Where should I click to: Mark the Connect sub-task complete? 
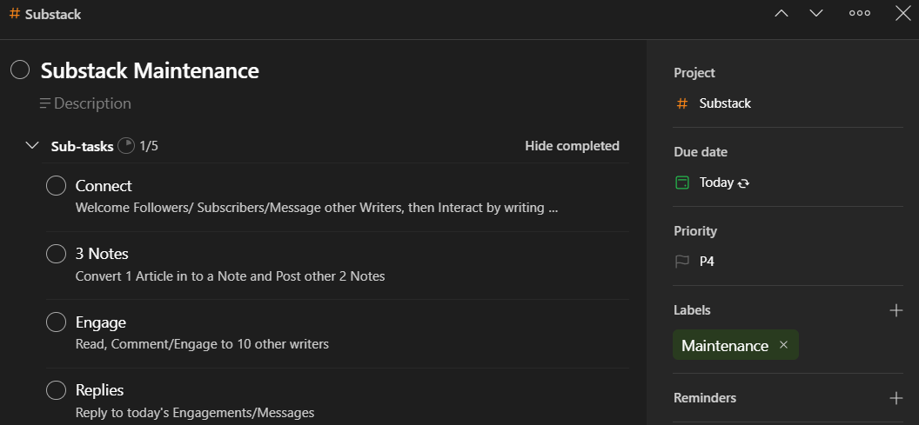pos(57,186)
